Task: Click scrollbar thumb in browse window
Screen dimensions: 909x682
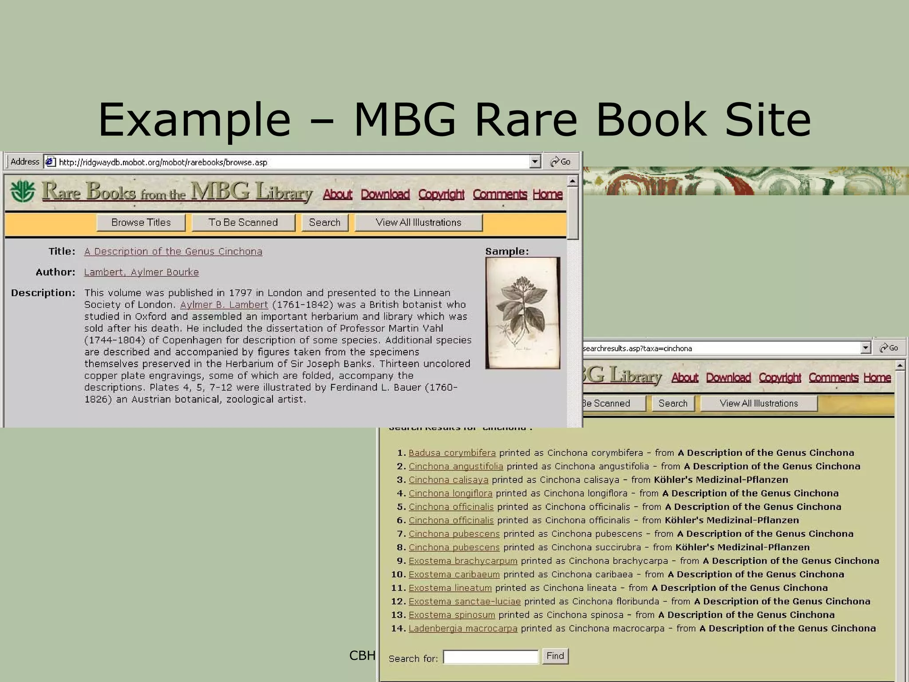Action: [x=573, y=213]
